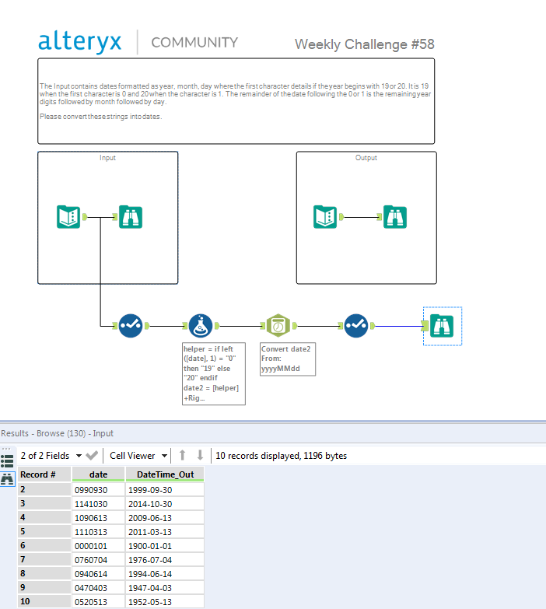
Task: Click cell 1900-01-01 in DateTime_Out
Action: [165, 546]
